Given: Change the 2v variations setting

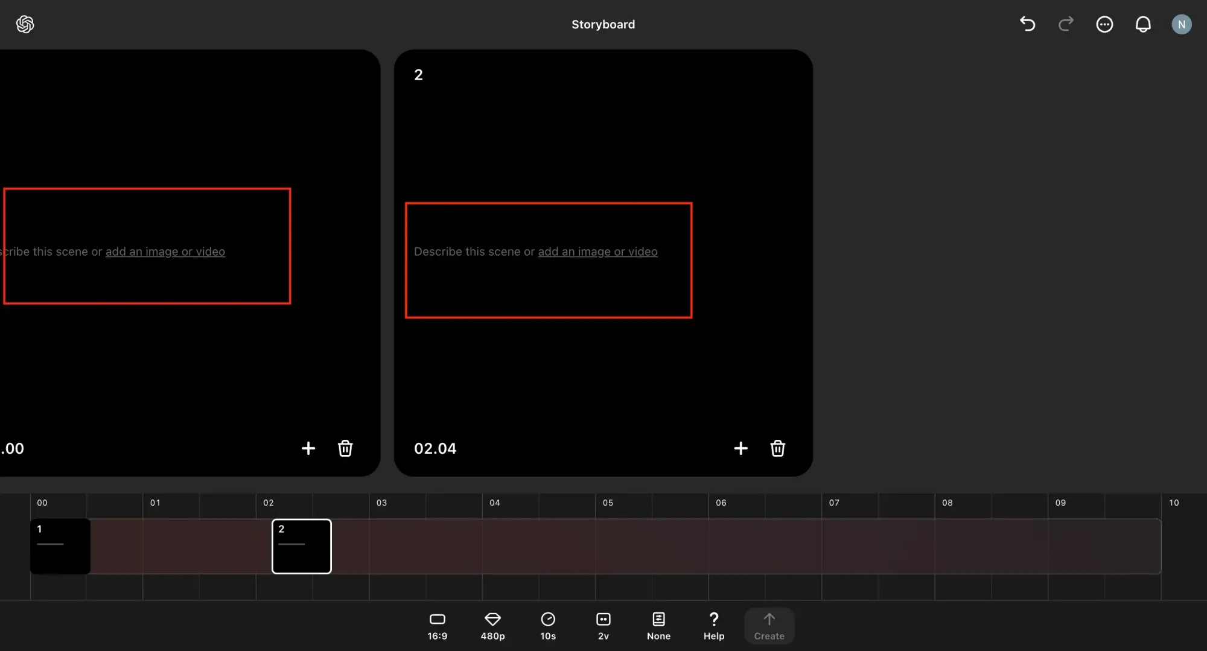Looking at the screenshot, I should coord(603,626).
